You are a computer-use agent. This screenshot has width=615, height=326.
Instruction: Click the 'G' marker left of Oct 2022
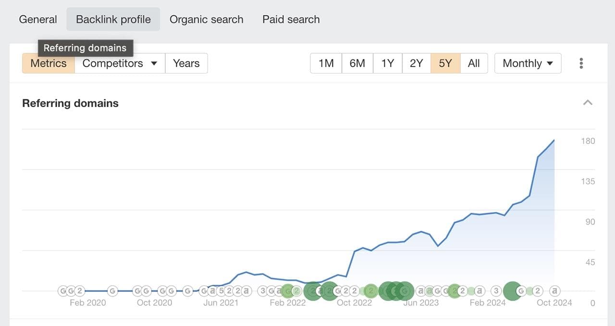pyautogui.click(x=338, y=291)
